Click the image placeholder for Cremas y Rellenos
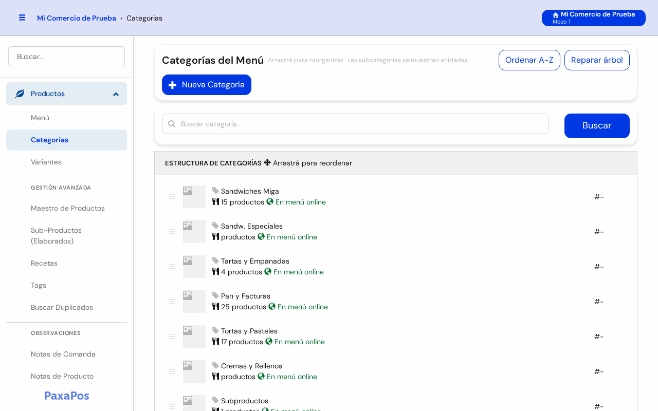The image size is (658, 411). click(x=194, y=371)
